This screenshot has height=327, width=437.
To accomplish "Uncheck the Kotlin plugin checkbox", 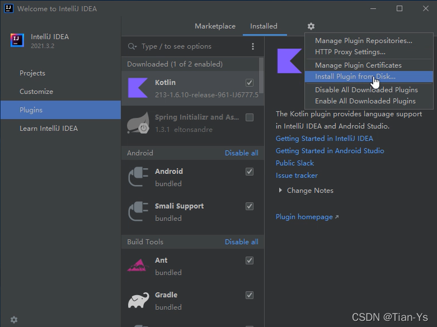I will pos(250,83).
